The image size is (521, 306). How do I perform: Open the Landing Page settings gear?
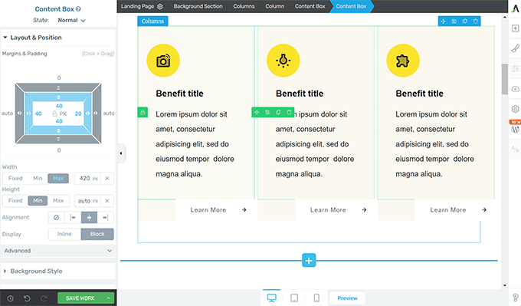click(x=160, y=6)
